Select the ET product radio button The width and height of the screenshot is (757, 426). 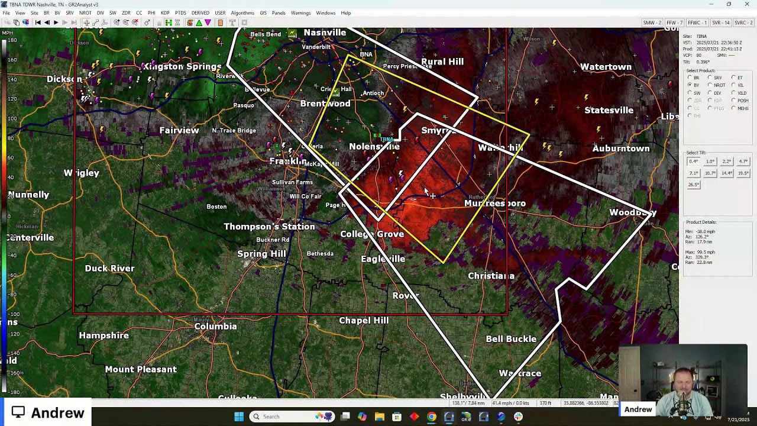(733, 78)
